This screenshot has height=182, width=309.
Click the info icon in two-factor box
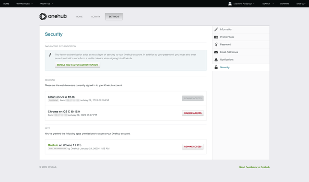click(50, 55)
